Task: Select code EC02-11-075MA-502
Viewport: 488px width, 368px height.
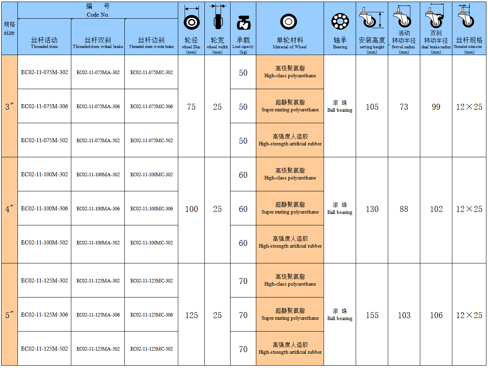Action: 98,141
